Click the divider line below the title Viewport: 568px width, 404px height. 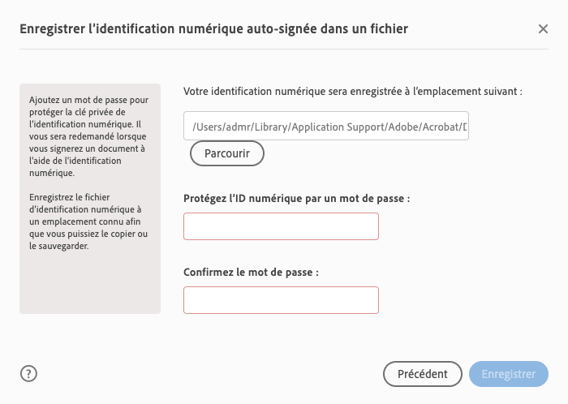click(x=284, y=50)
